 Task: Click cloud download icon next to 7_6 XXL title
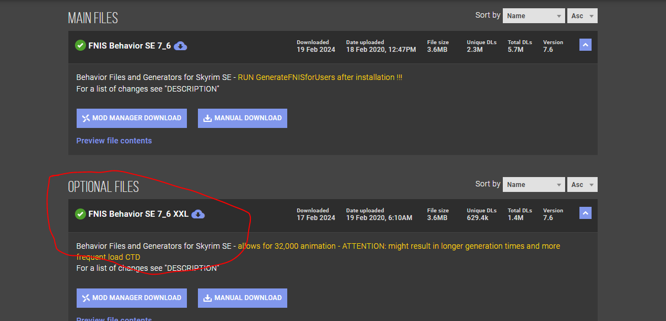(198, 214)
